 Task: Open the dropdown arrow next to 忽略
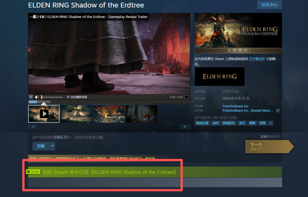pos(52,146)
